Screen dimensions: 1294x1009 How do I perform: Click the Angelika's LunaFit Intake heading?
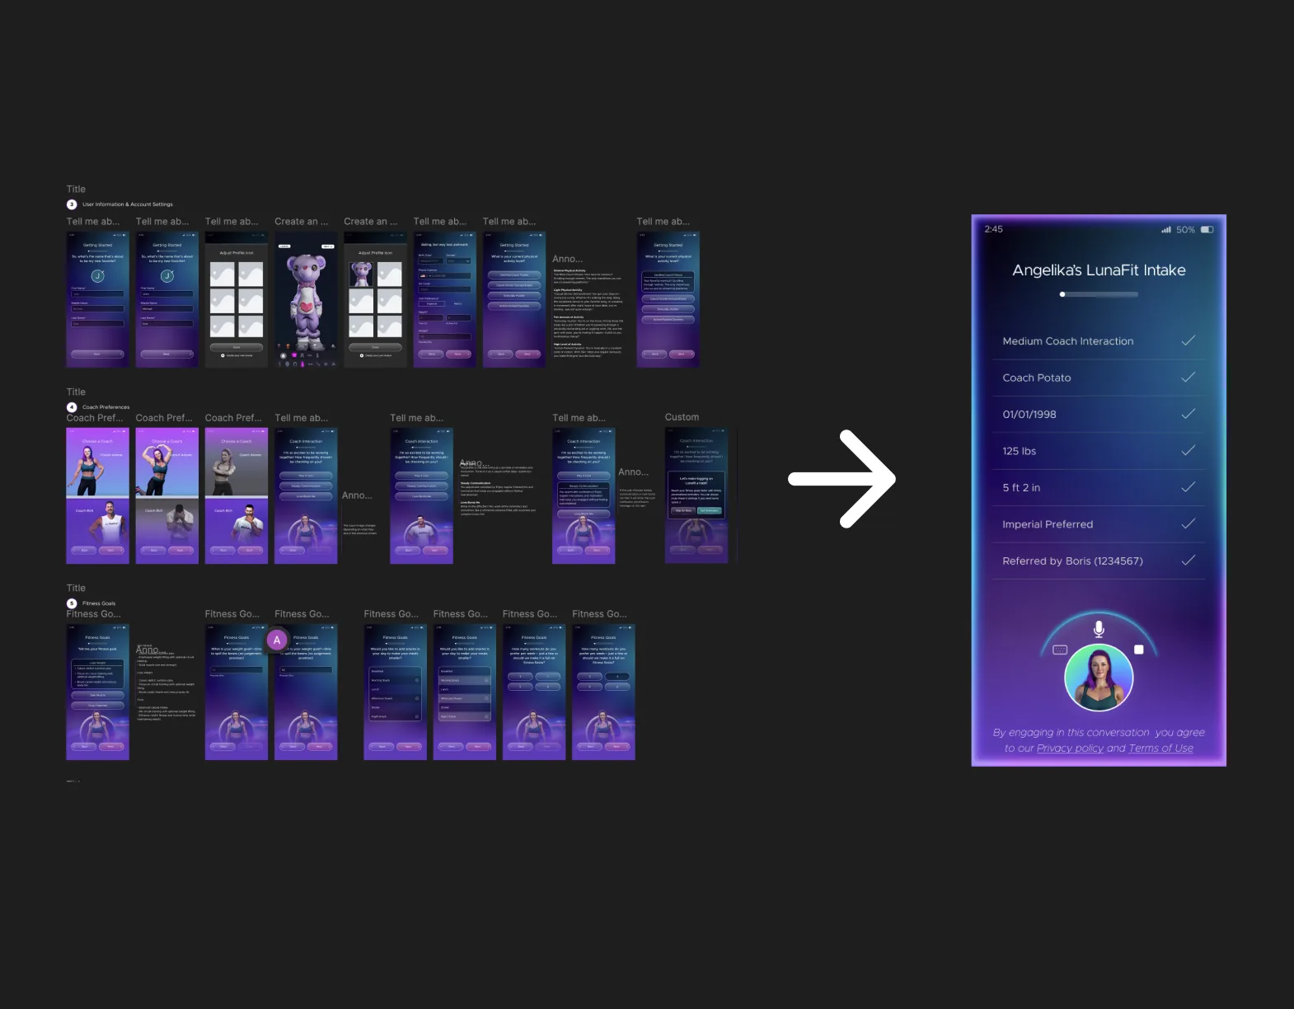coord(1099,270)
